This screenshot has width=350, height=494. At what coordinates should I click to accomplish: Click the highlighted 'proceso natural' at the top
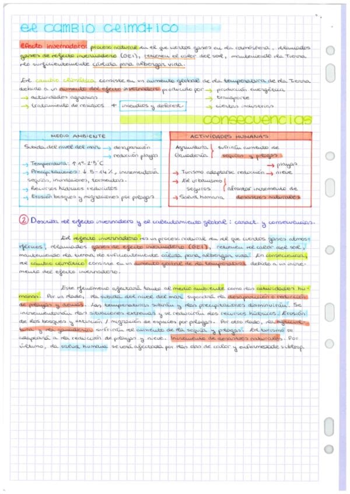click(x=114, y=48)
